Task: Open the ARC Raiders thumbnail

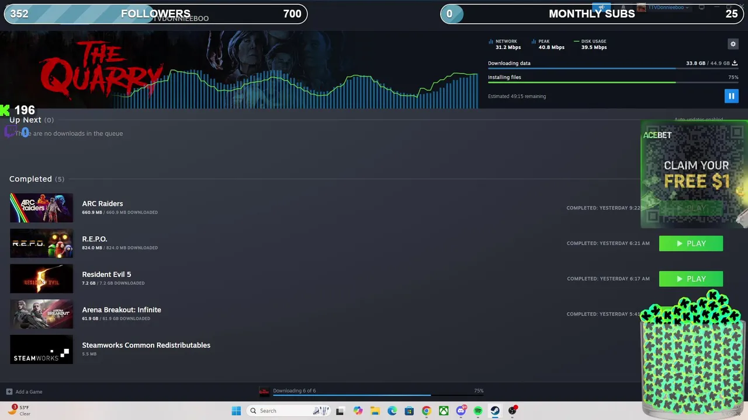Action: pyautogui.click(x=41, y=208)
